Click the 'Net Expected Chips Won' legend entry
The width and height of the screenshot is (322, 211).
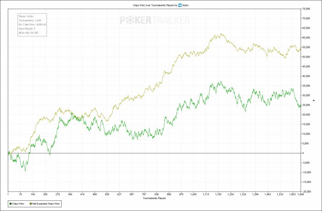(45, 204)
